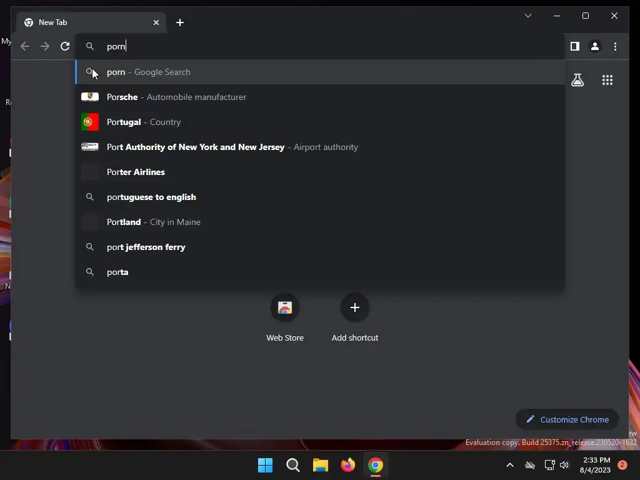Click the Porsche logo thumbnail
The width and height of the screenshot is (640, 480).
click(90, 97)
